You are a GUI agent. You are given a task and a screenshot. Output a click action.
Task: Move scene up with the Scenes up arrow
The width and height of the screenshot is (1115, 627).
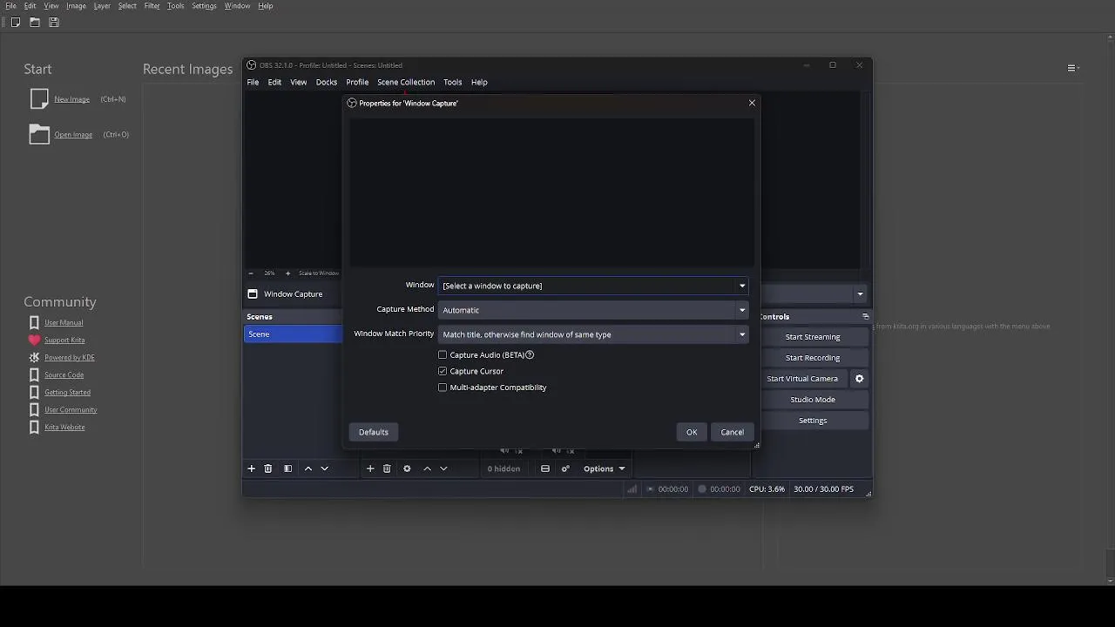[307, 469]
